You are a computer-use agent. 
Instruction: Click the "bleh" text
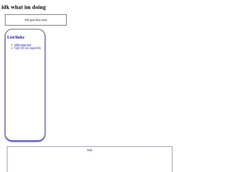tap(89, 150)
